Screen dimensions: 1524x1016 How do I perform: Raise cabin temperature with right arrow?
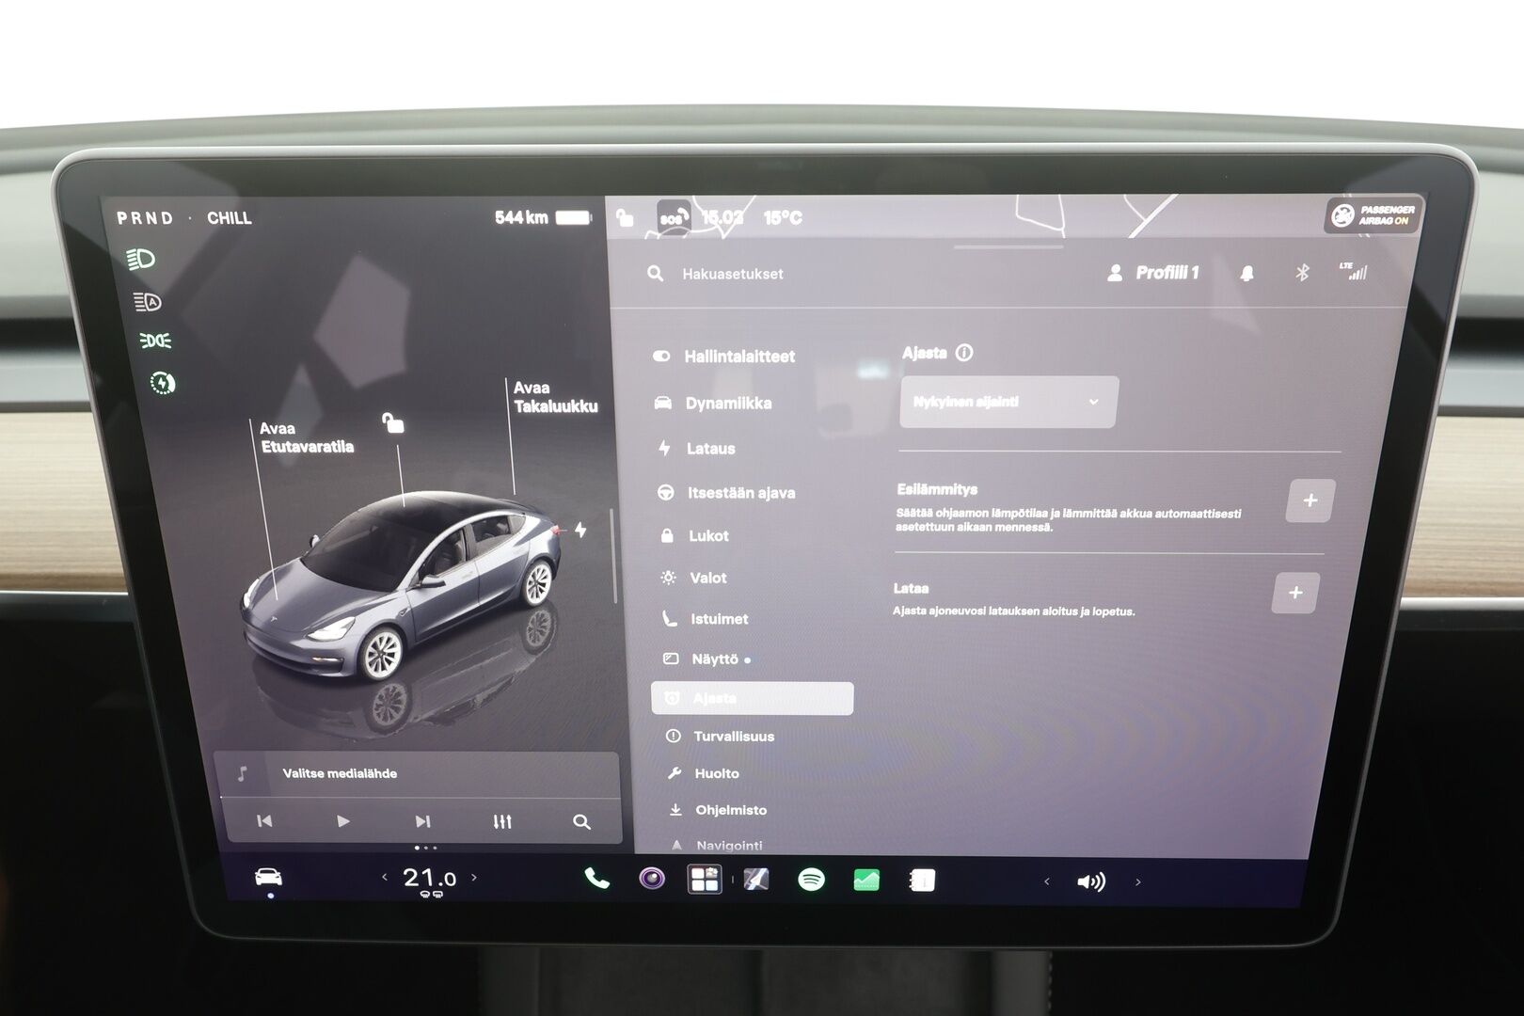pos(474,878)
